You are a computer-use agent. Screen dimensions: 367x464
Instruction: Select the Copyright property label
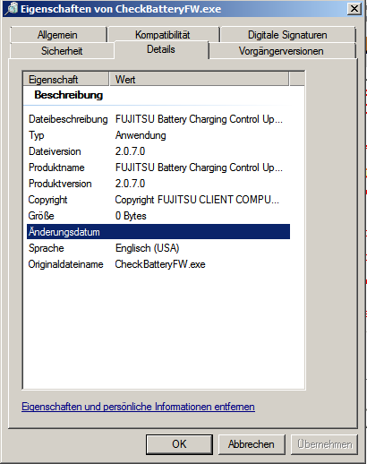tap(47, 200)
